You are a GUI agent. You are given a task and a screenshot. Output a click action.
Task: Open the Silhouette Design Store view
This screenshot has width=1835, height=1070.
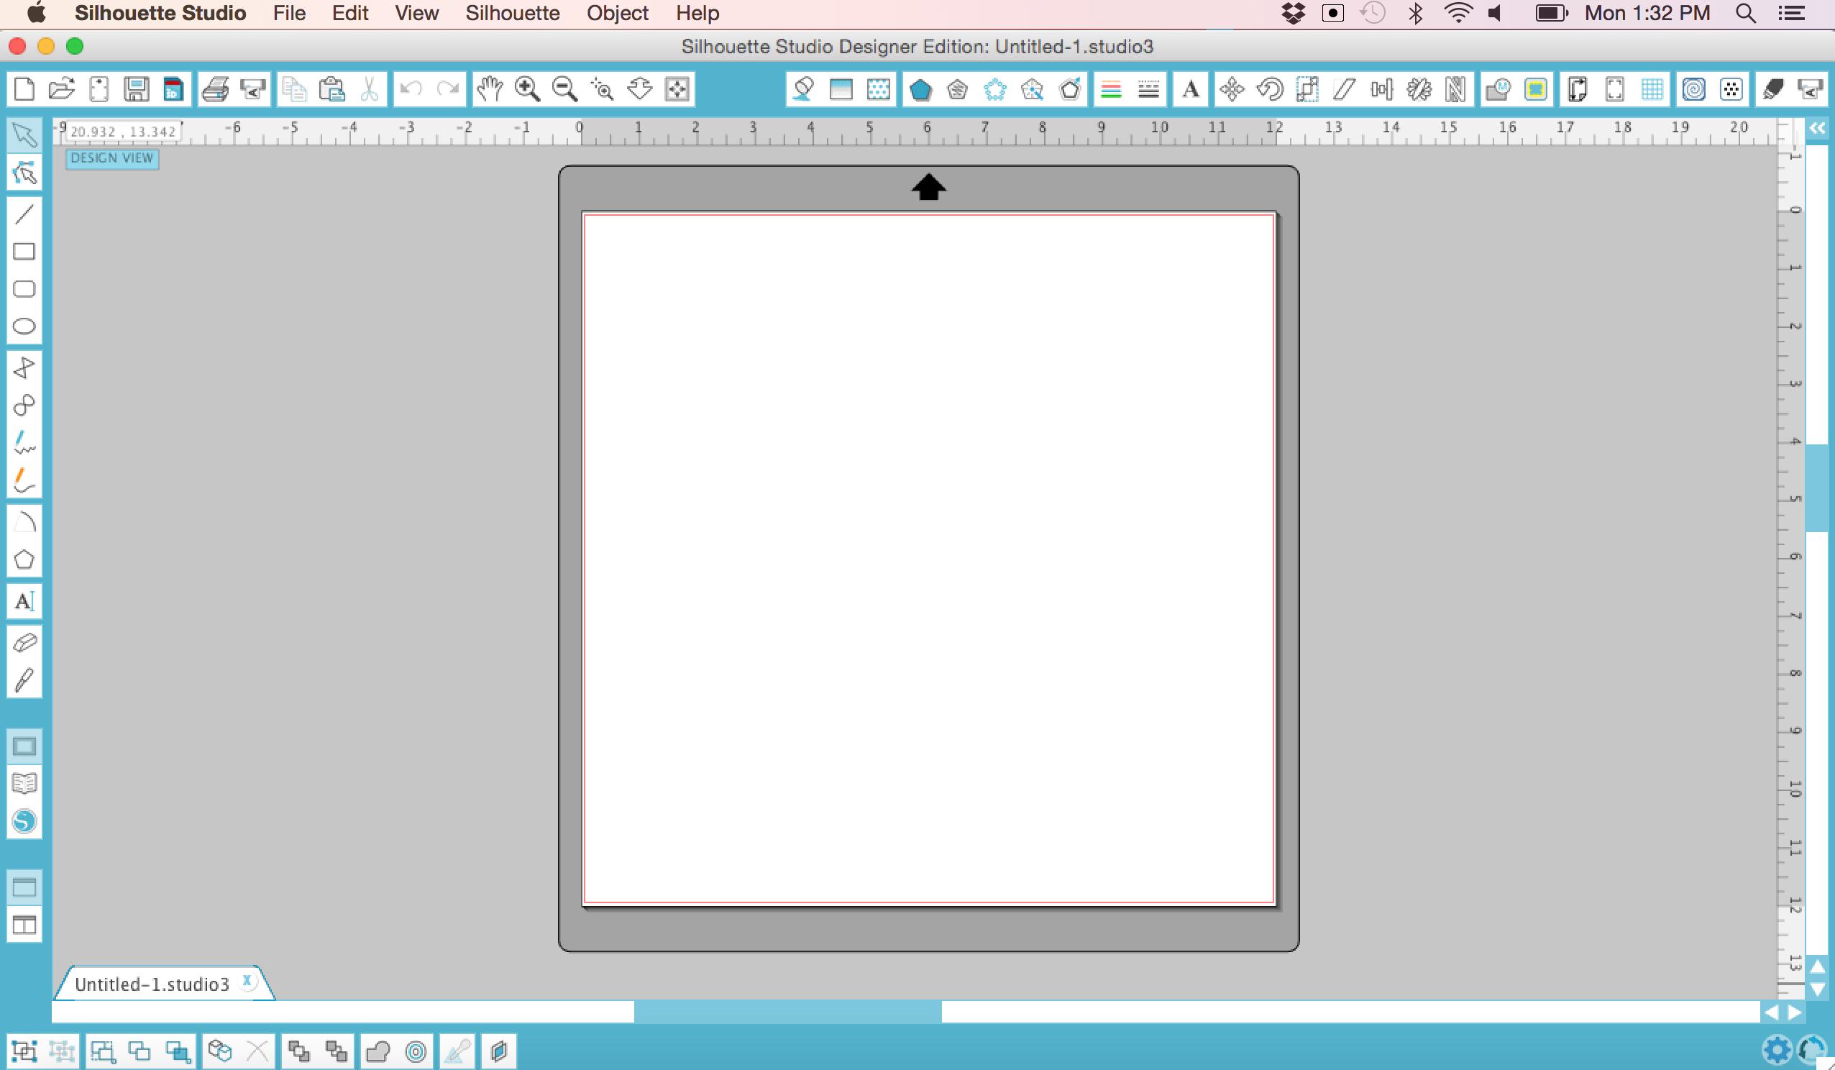click(x=24, y=821)
